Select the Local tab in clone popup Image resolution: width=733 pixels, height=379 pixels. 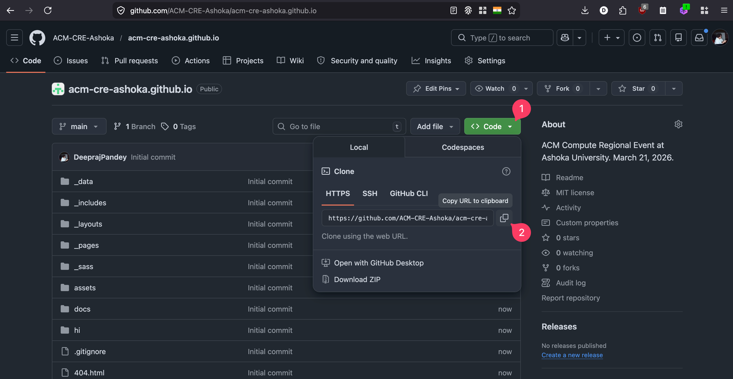pyautogui.click(x=359, y=147)
